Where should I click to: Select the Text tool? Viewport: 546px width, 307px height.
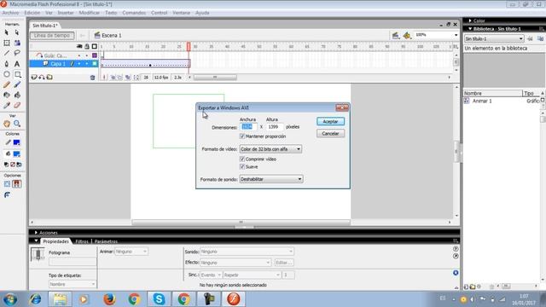click(x=17, y=64)
